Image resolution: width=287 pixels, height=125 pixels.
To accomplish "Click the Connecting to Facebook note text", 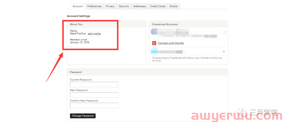I will point(187,59).
